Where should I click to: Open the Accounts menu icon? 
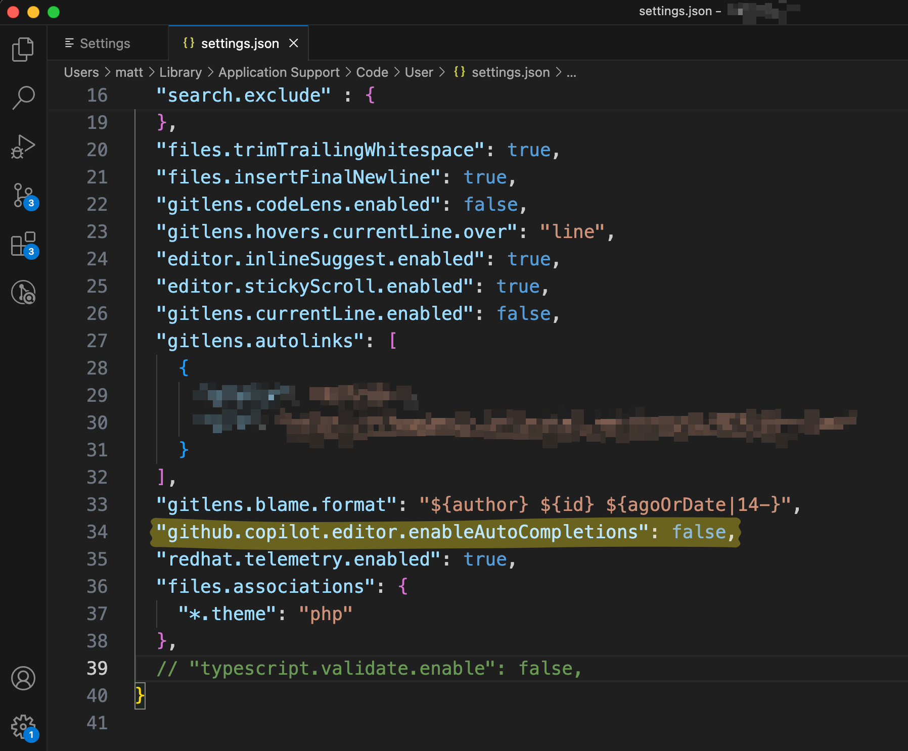click(23, 678)
